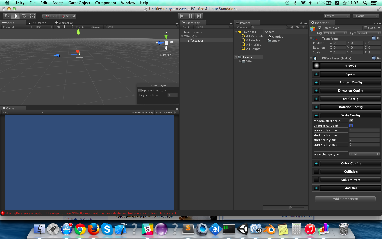Select the Hand tool in toolbar
Screen dimensions: 382x239
[x=7, y=16]
